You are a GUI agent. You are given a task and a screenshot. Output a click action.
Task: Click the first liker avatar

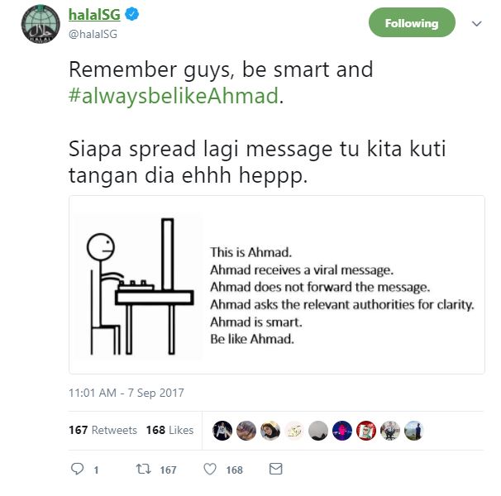click(x=222, y=431)
